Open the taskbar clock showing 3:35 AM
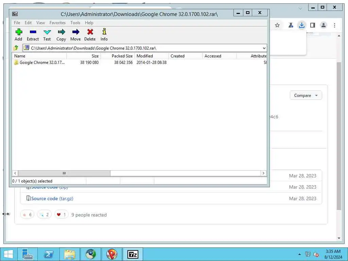348x261 pixels. tap(333, 254)
